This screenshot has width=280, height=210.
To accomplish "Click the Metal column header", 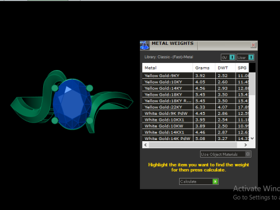I will [167, 68].
